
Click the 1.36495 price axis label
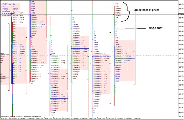point(181,117)
